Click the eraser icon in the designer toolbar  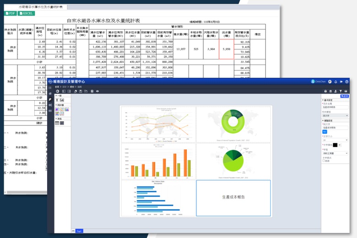(76, 91)
